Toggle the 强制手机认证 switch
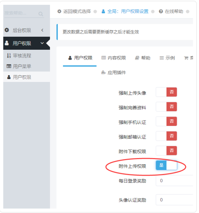 tap(166, 121)
